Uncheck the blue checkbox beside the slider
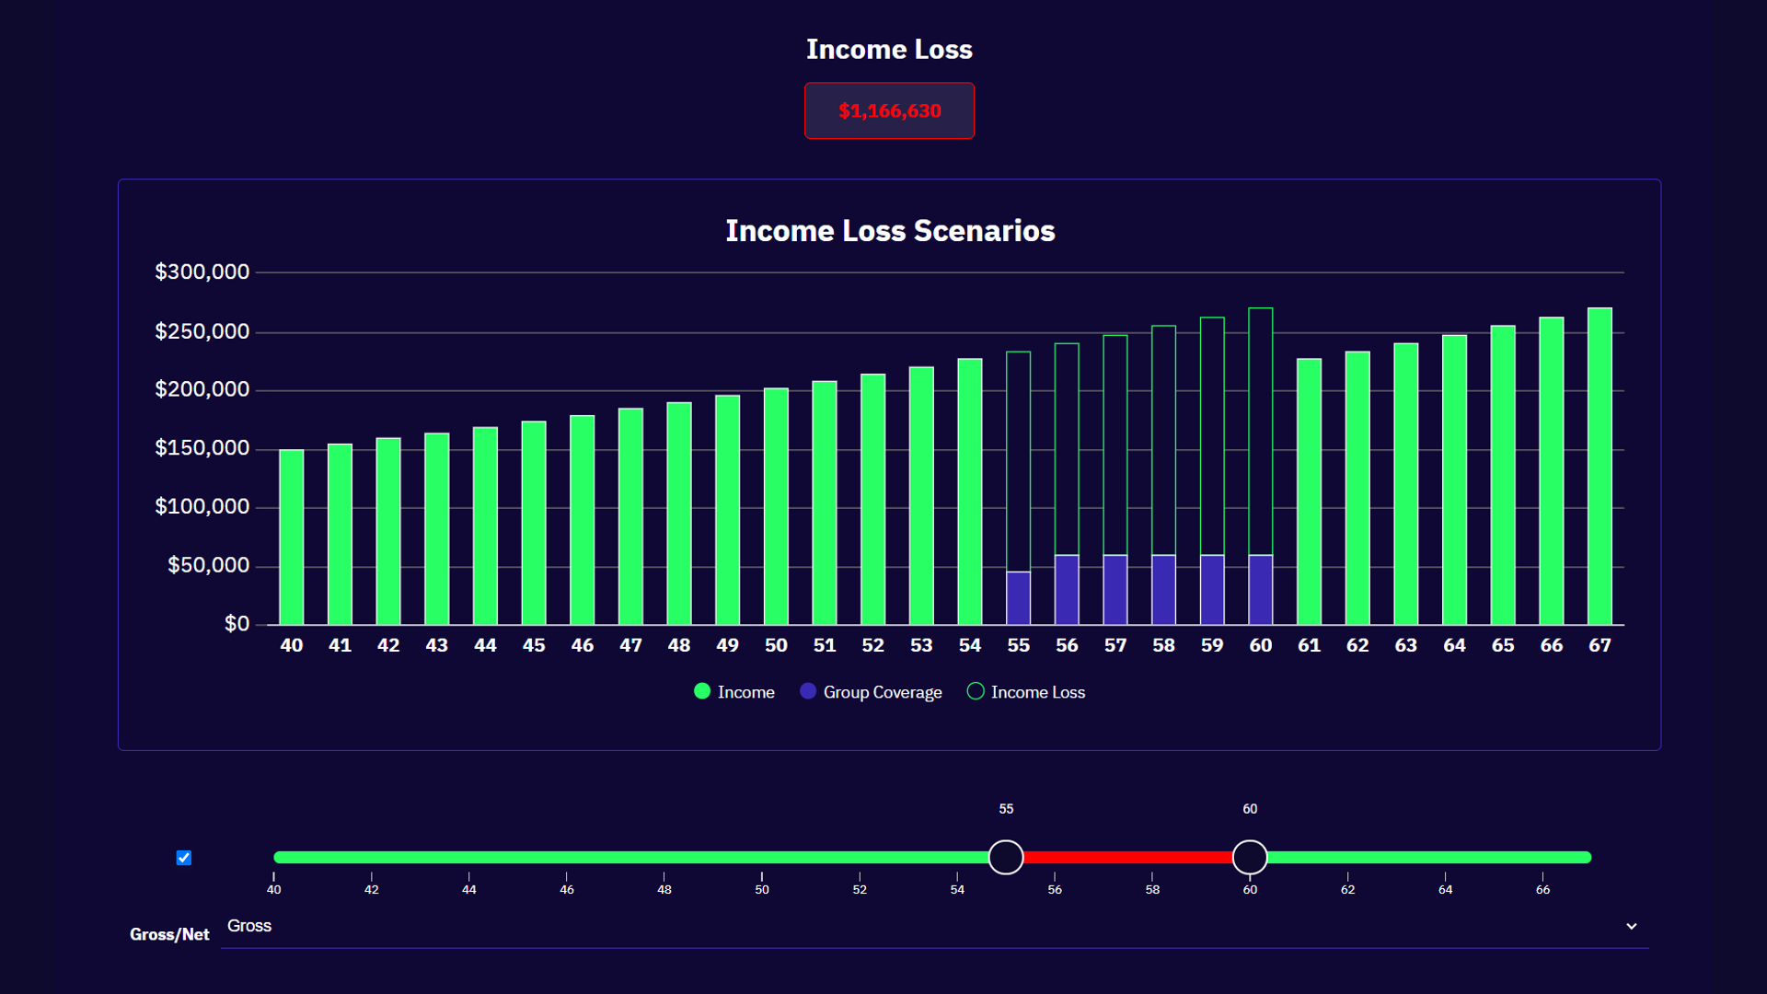The width and height of the screenshot is (1767, 994). [x=184, y=858]
